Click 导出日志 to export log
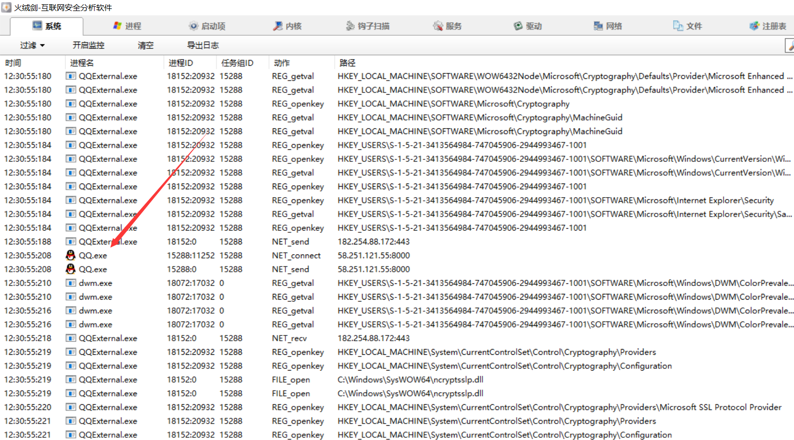The width and height of the screenshot is (794, 440). tap(203, 45)
